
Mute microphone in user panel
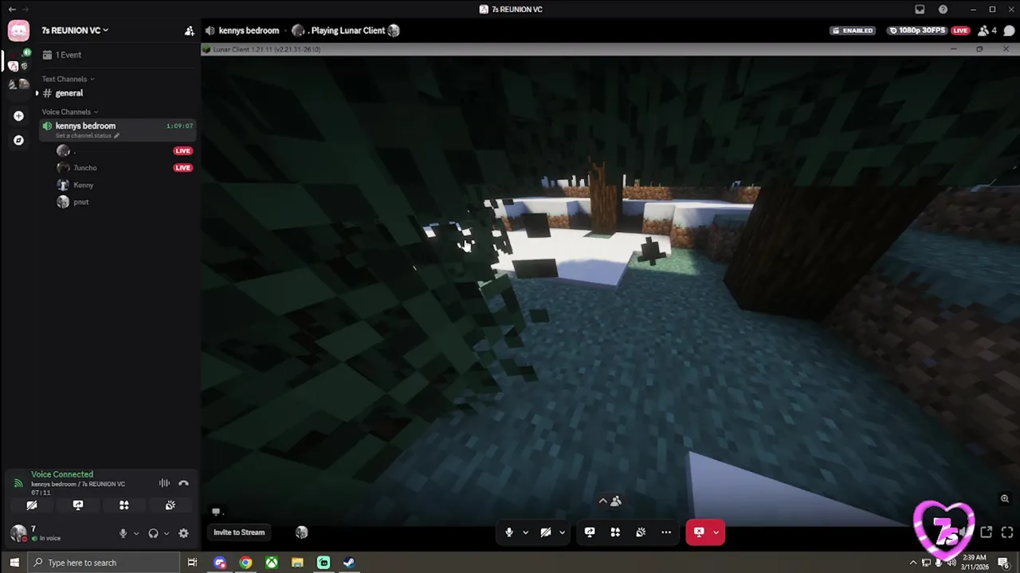123,533
